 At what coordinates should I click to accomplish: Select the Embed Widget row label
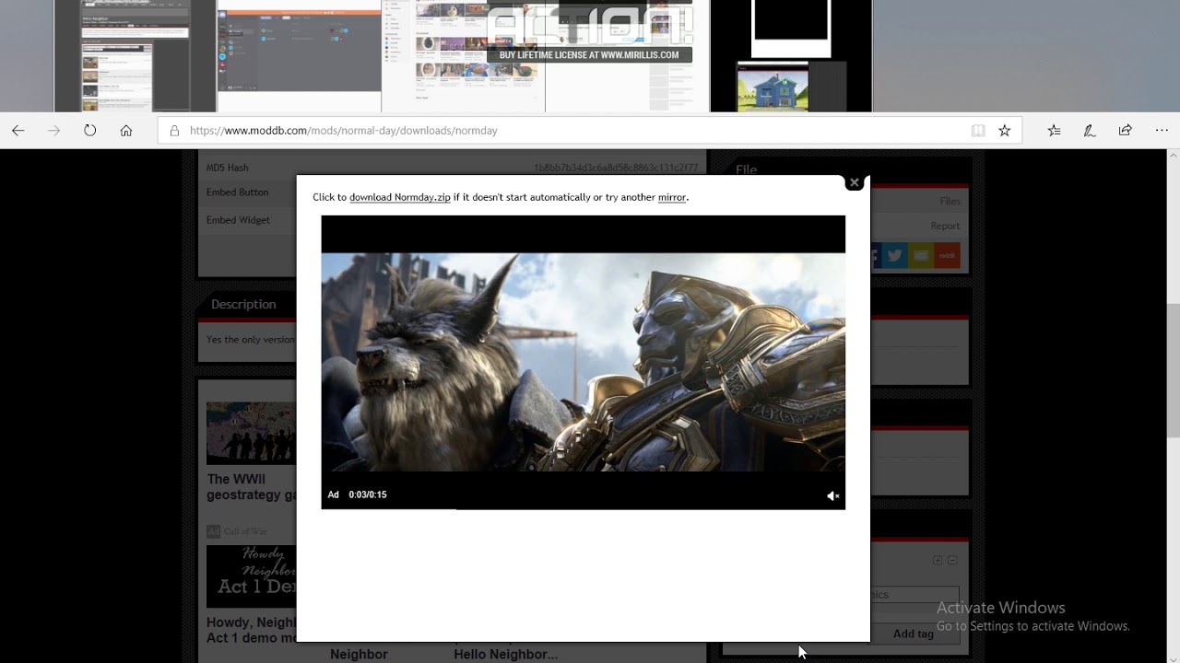(238, 220)
